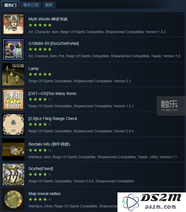The height and width of the screenshot is (212, 186).
Task: Select the 最热门 tab
Action: pos(10,5)
